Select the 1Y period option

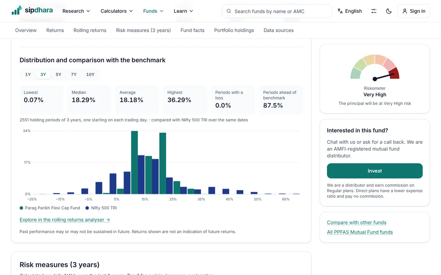(x=28, y=74)
